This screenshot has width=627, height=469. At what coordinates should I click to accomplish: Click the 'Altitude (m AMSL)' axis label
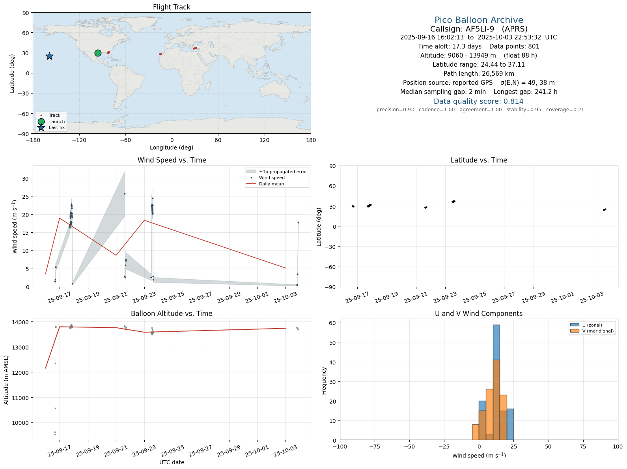pos(6,379)
